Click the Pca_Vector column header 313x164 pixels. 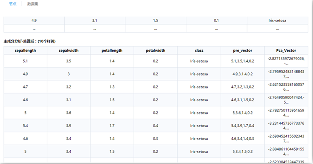(286, 50)
